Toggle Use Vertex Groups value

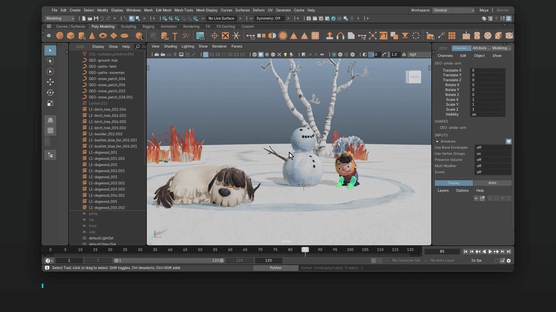click(493, 154)
